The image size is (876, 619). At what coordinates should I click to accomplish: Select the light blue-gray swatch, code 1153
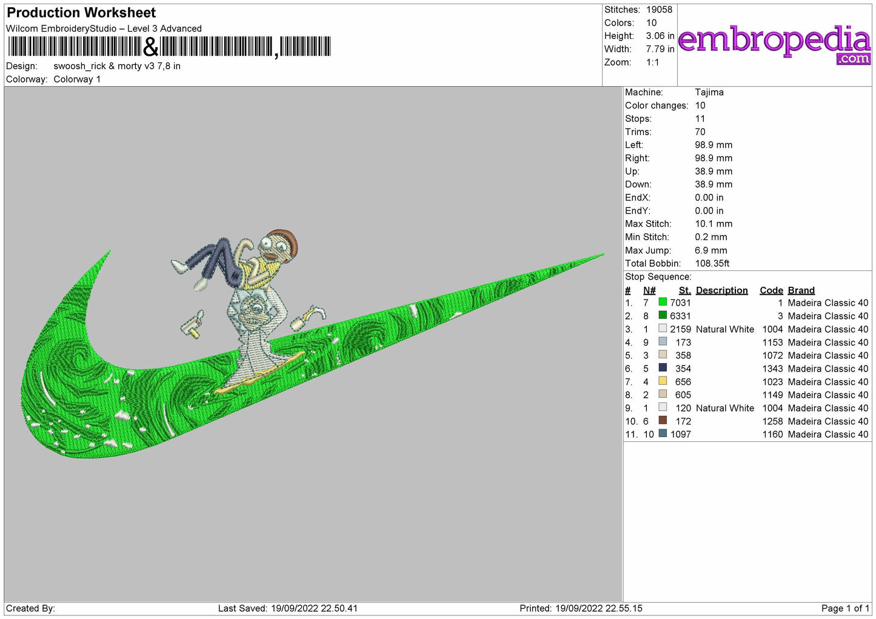(663, 341)
